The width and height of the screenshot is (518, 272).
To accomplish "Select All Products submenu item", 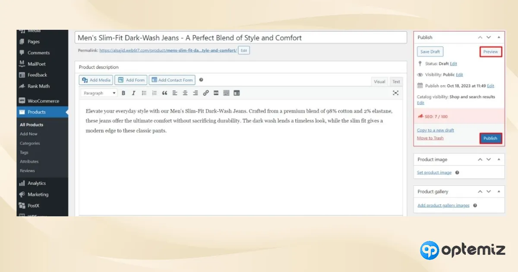I will pyautogui.click(x=32, y=125).
